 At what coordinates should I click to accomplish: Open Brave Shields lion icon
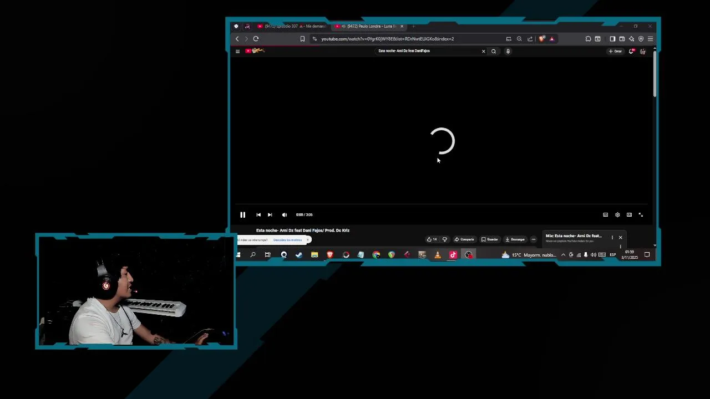pyautogui.click(x=542, y=39)
